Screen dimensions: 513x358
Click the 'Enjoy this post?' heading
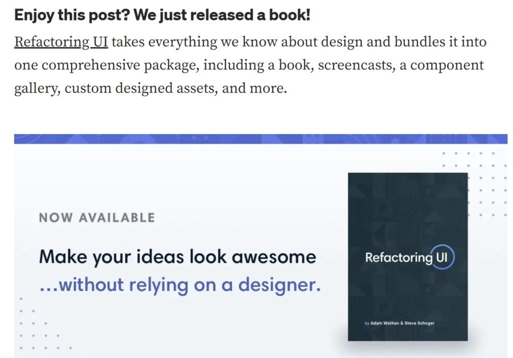coord(162,15)
